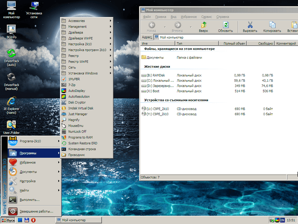Click the Пуск start button
Screen dimensions: 298x224
point(8,220)
